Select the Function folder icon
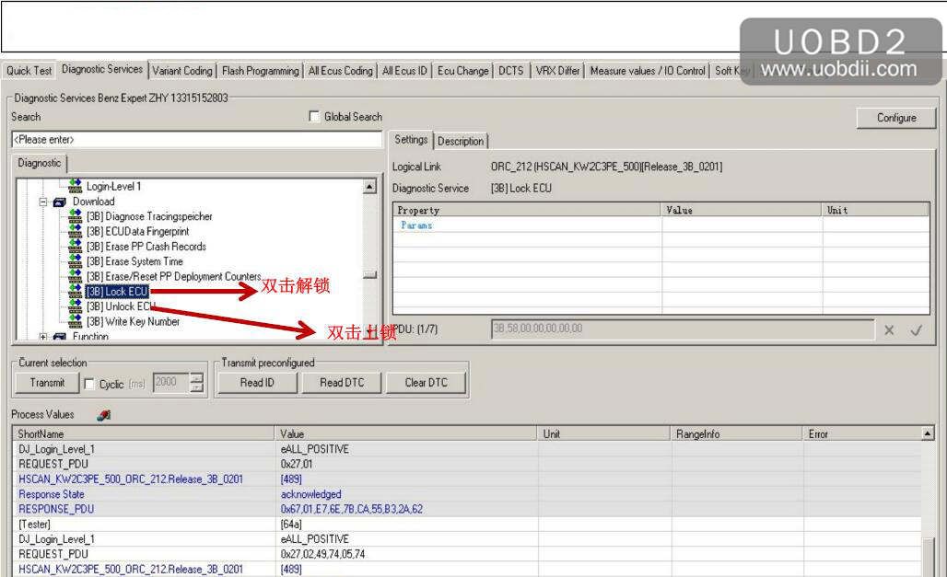 59,336
